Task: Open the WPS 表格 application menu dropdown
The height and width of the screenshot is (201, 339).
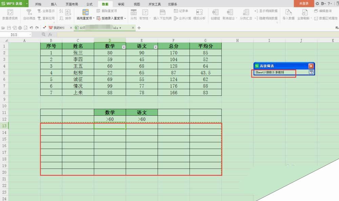Action: tap(26, 4)
